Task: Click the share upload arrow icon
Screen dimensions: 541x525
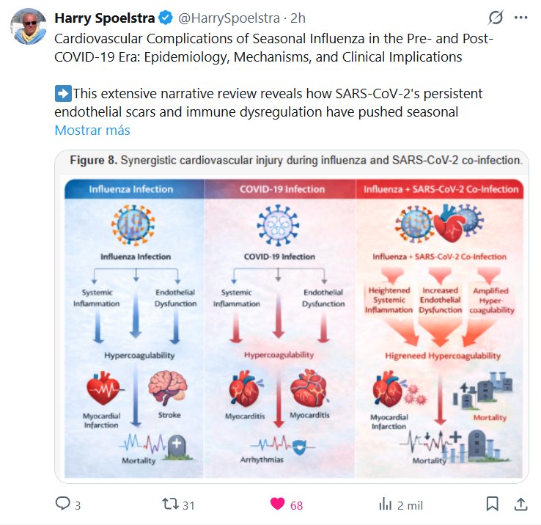Action: [x=521, y=504]
